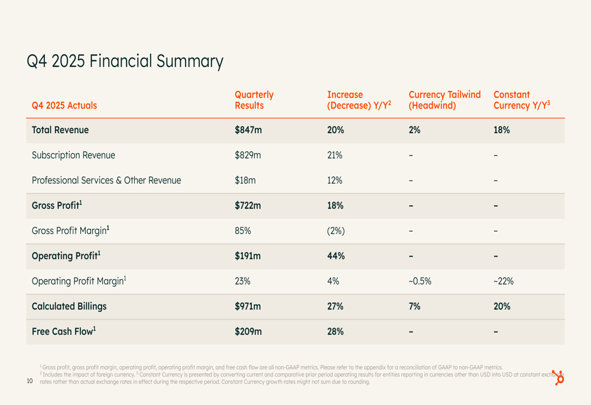The image size is (591, 405).
Task: Click the non-GAAP metrics footnote text
Action: (271, 367)
